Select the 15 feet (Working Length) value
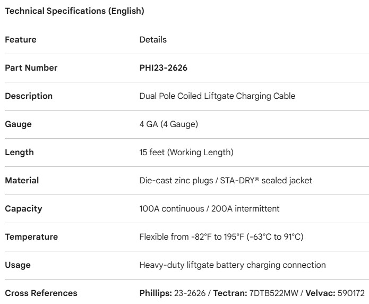 pyautogui.click(x=186, y=153)
